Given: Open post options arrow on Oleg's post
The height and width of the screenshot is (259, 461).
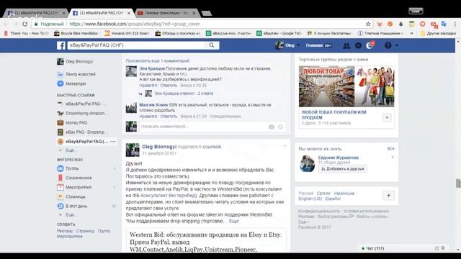Looking at the screenshot, I should [285, 145].
